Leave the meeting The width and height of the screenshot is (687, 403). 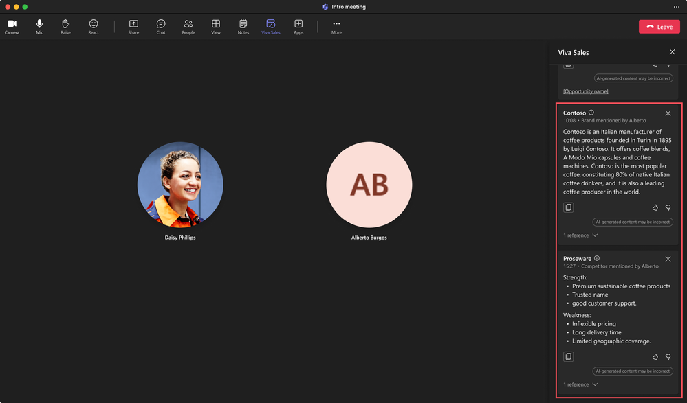(659, 27)
